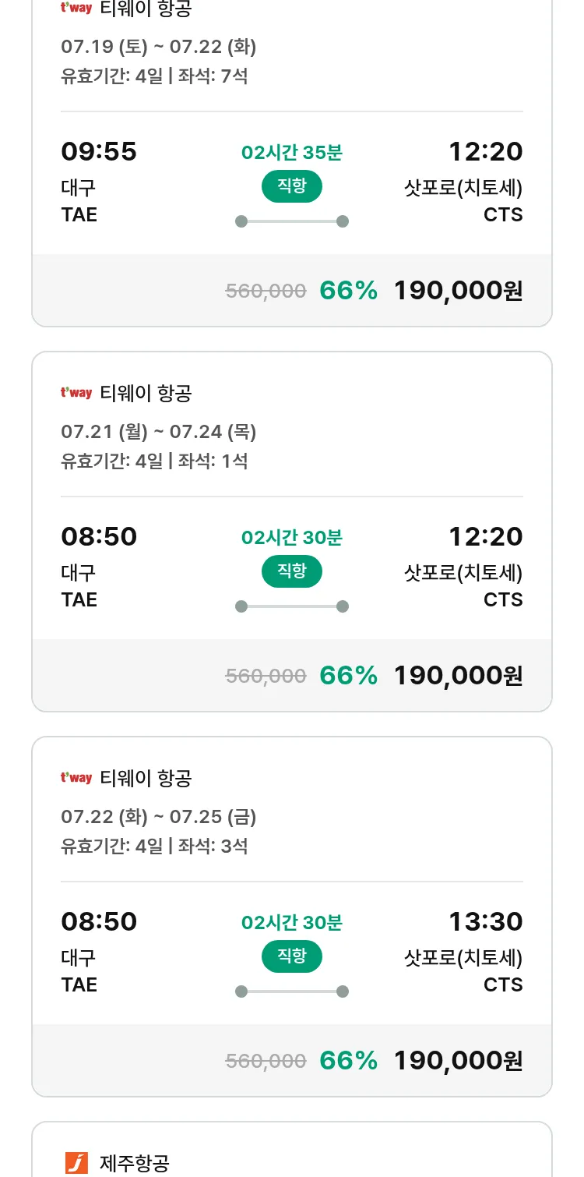Open the 제주항공 flight card
This screenshot has width=584, height=1177.
(291, 1154)
